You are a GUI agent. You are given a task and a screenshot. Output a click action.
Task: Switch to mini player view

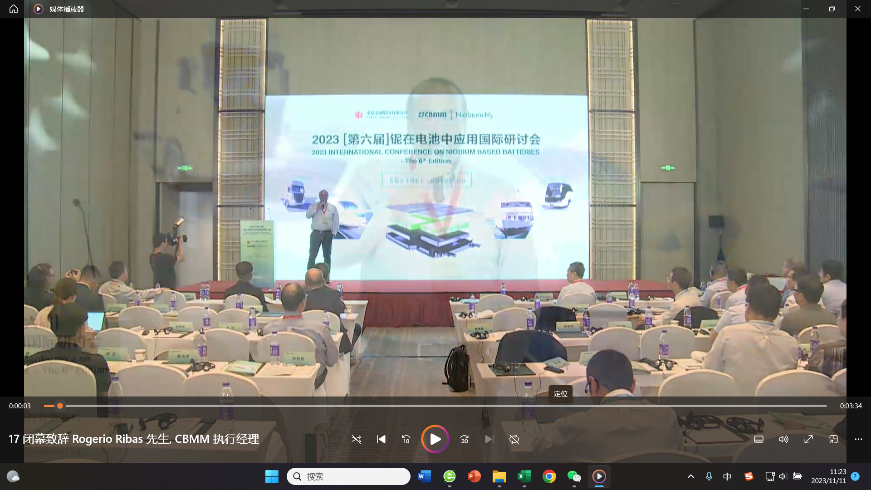pyautogui.click(x=833, y=439)
